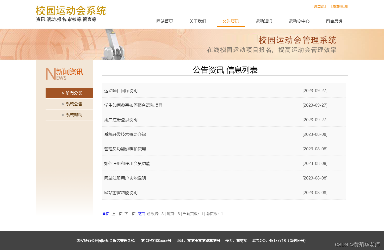Click the 免费注册 register link
This screenshot has height=250, width=384.
click(x=339, y=6)
